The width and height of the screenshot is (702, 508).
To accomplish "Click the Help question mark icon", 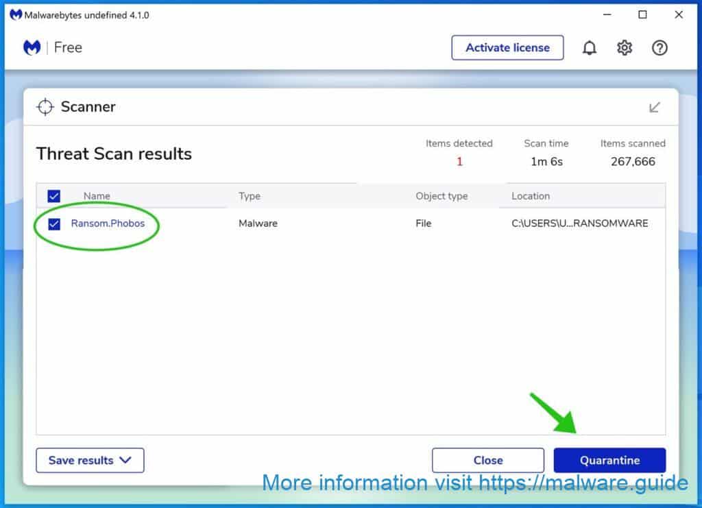I will pyautogui.click(x=659, y=47).
